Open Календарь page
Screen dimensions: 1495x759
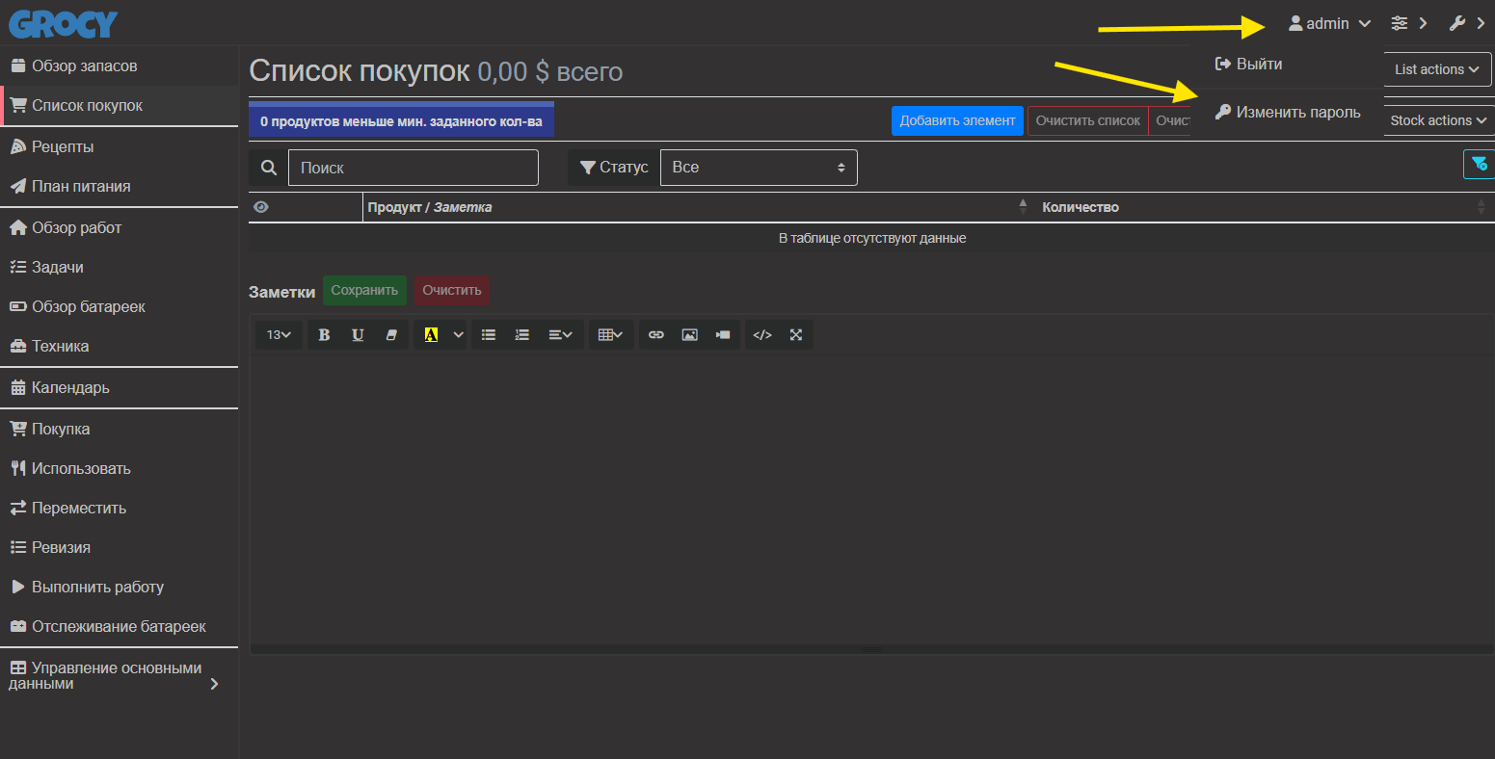tap(119, 387)
